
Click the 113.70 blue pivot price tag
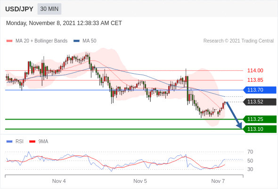pyautogui.click(x=260, y=90)
